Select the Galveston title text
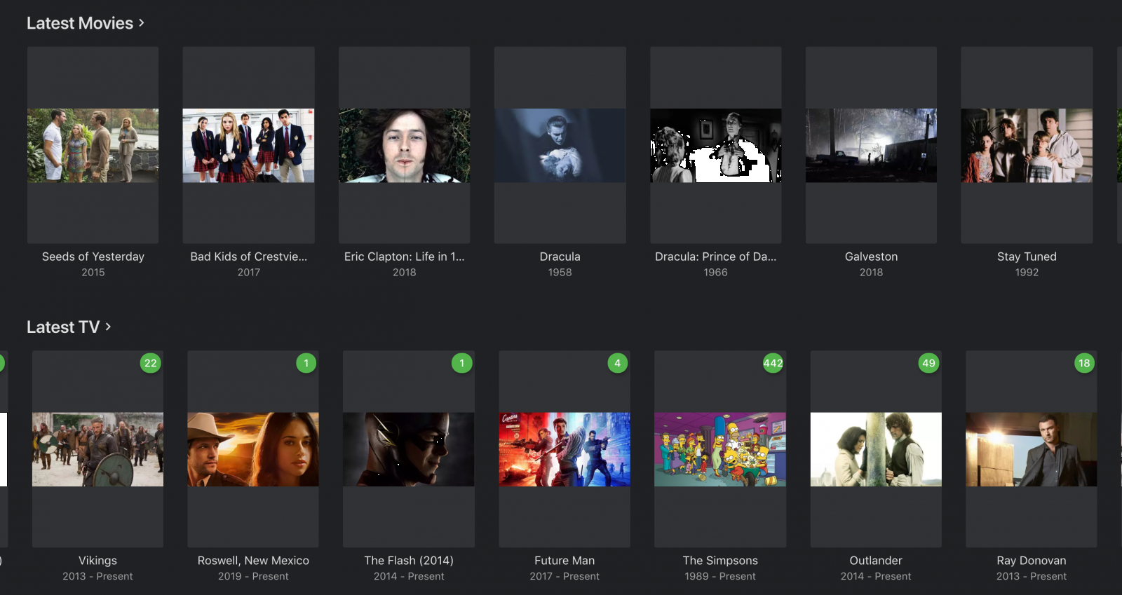Image resolution: width=1122 pixels, height=595 pixels. point(872,257)
